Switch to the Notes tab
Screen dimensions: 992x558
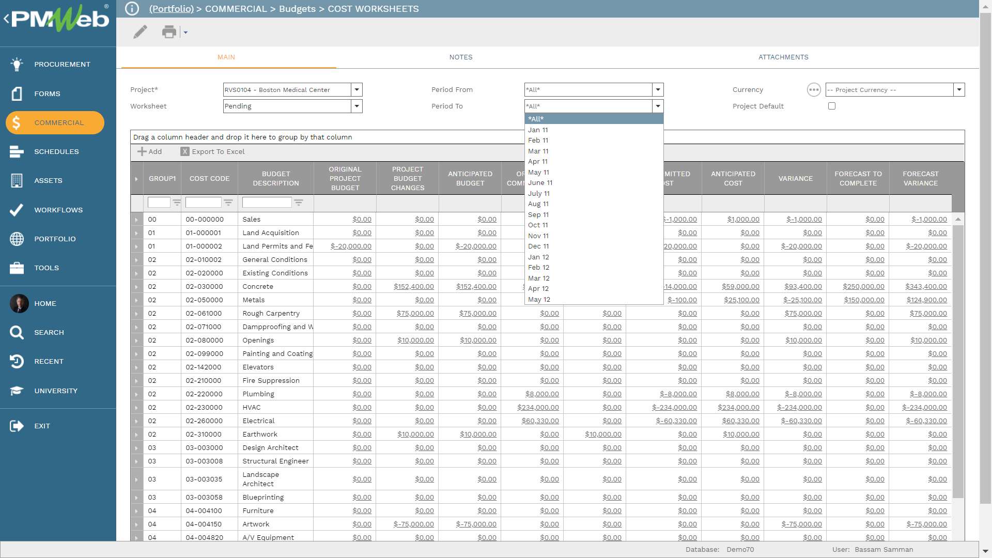(461, 57)
